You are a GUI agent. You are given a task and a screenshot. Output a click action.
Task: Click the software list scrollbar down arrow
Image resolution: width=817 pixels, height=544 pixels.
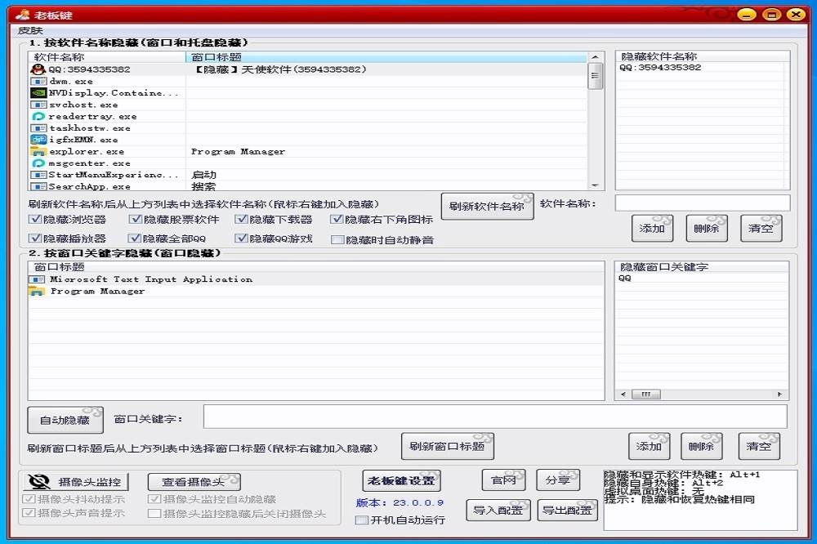[x=595, y=185]
